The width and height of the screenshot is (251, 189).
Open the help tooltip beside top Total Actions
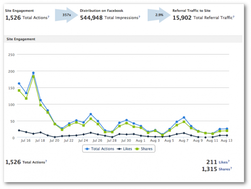pyautogui.click(x=49, y=17)
